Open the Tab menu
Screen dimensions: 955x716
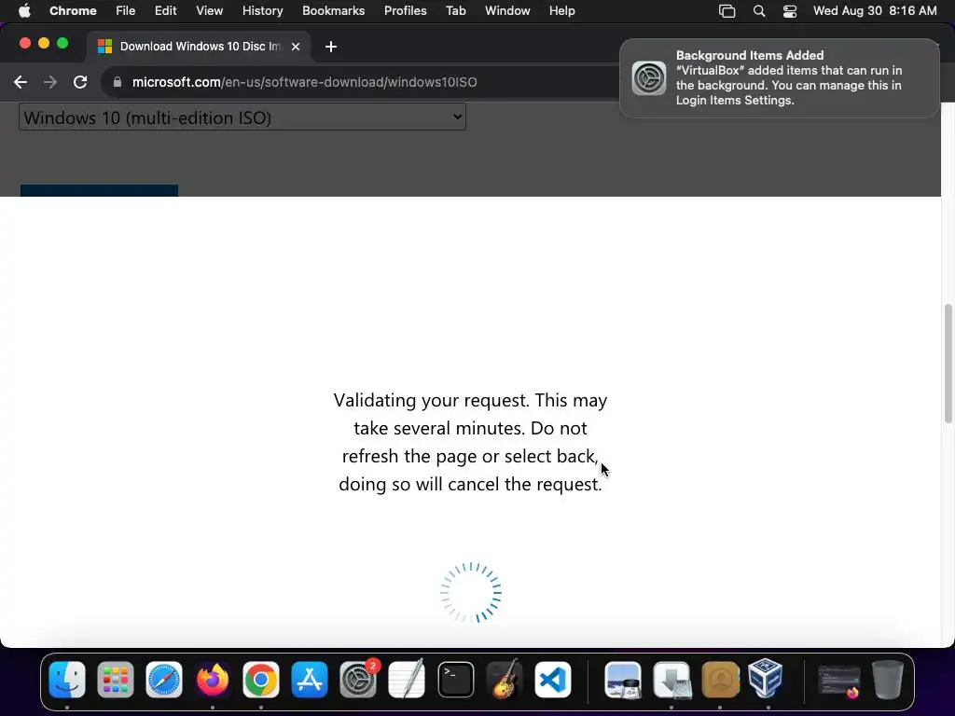(455, 11)
